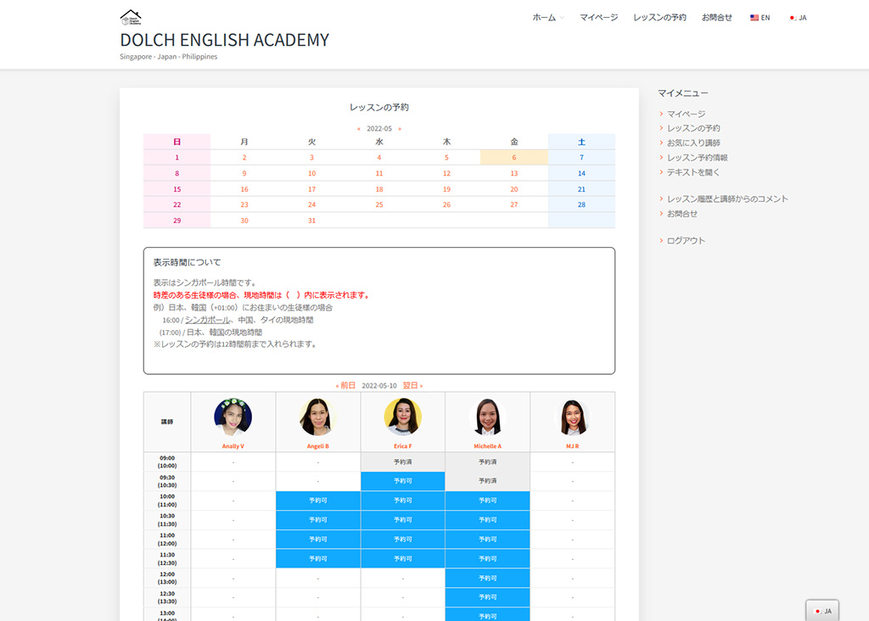
Task: Click ログアウト to log out
Action: click(686, 240)
